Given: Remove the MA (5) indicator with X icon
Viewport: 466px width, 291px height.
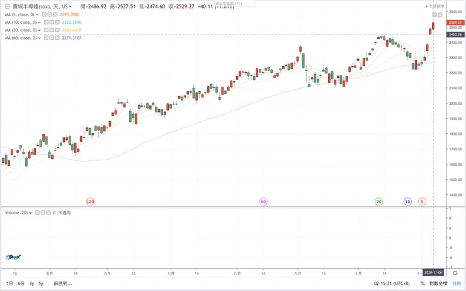Looking at the screenshot, I should pos(55,14).
